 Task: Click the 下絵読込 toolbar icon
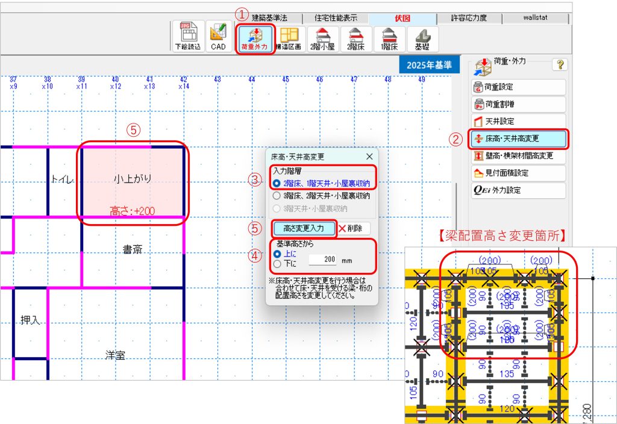click(185, 39)
